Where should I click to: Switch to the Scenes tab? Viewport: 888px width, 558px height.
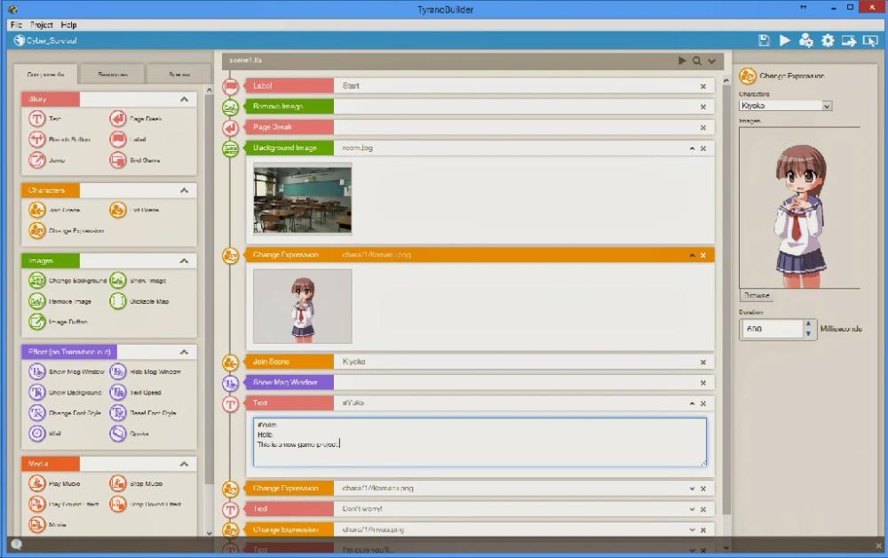pyautogui.click(x=178, y=75)
